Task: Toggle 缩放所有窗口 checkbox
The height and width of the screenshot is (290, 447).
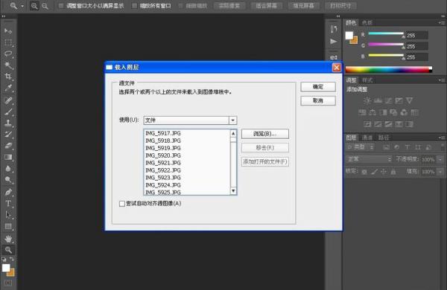Action: pyautogui.click(x=134, y=6)
